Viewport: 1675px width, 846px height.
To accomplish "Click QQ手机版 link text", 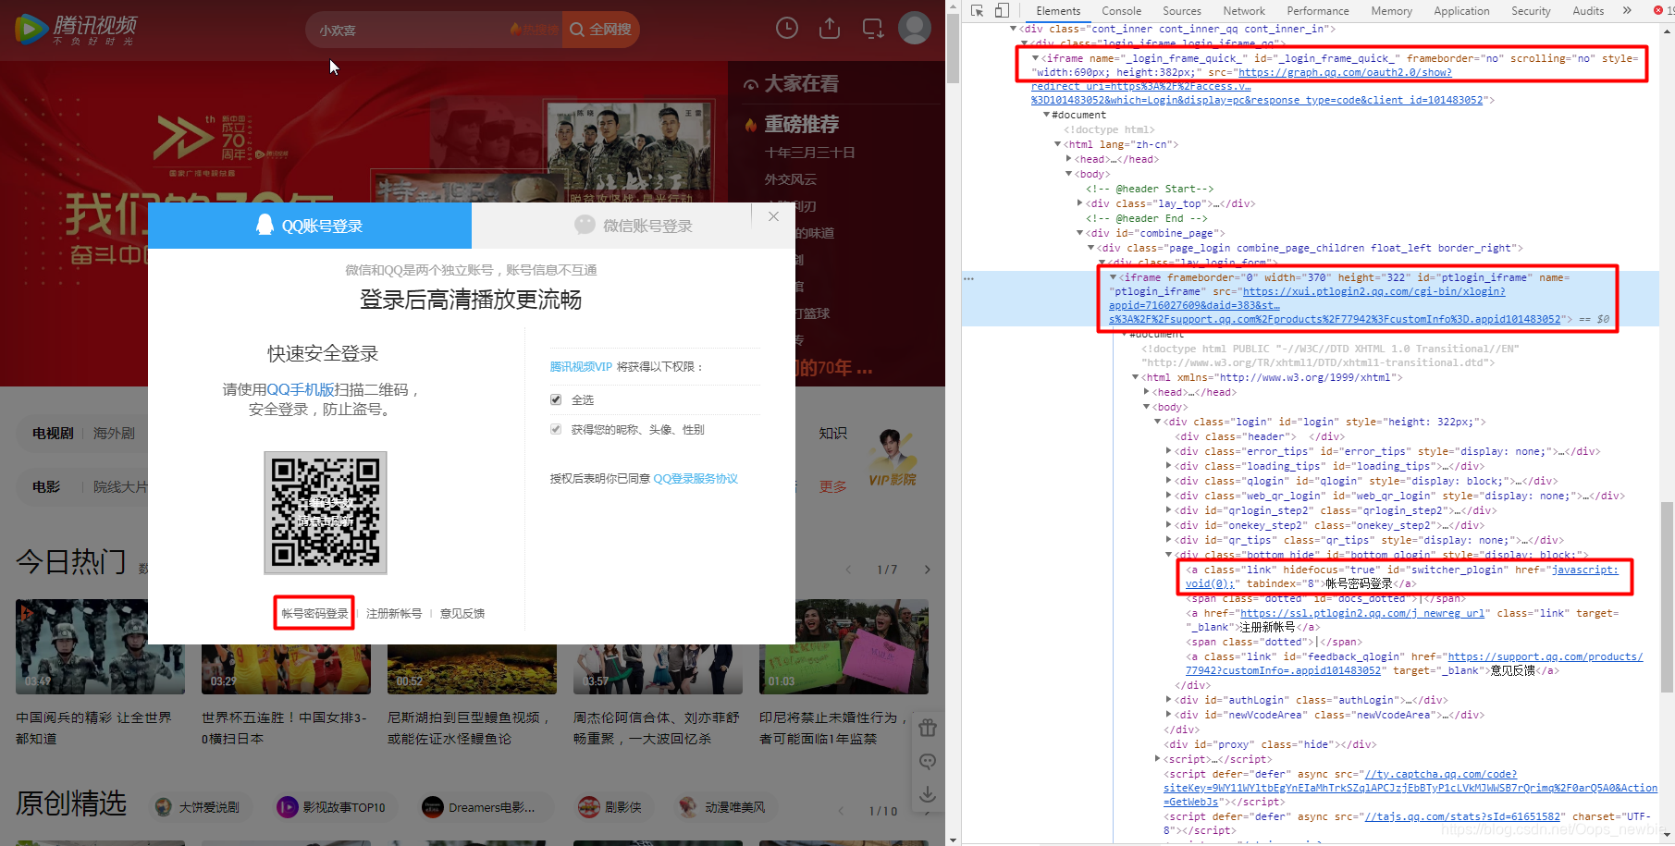I will (301, 389).
